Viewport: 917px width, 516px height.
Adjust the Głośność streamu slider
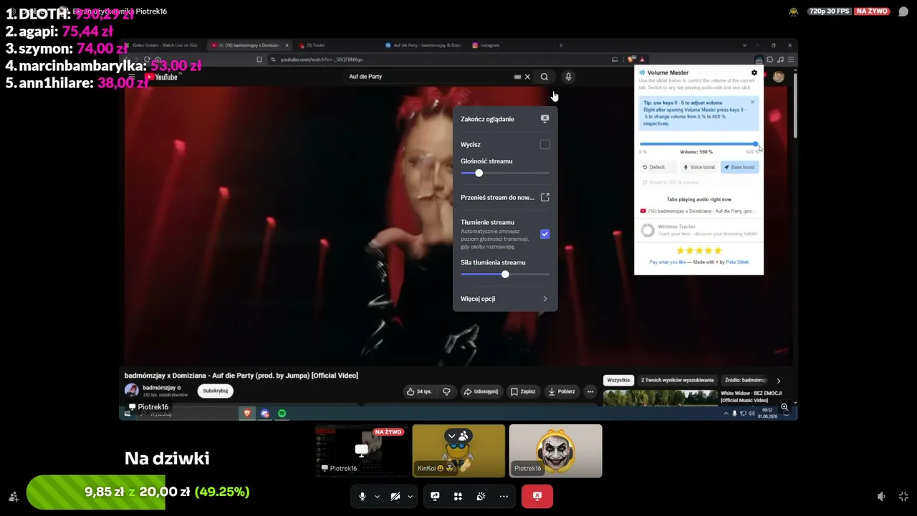505,173
